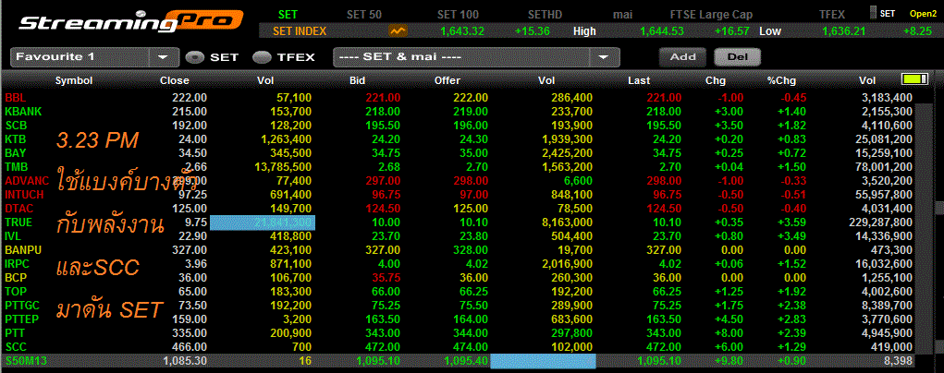Expand the SET & mai dropdown arrow
Image resolution: width=944 pixels, height=373 pixels.
[x=604, y=58]
